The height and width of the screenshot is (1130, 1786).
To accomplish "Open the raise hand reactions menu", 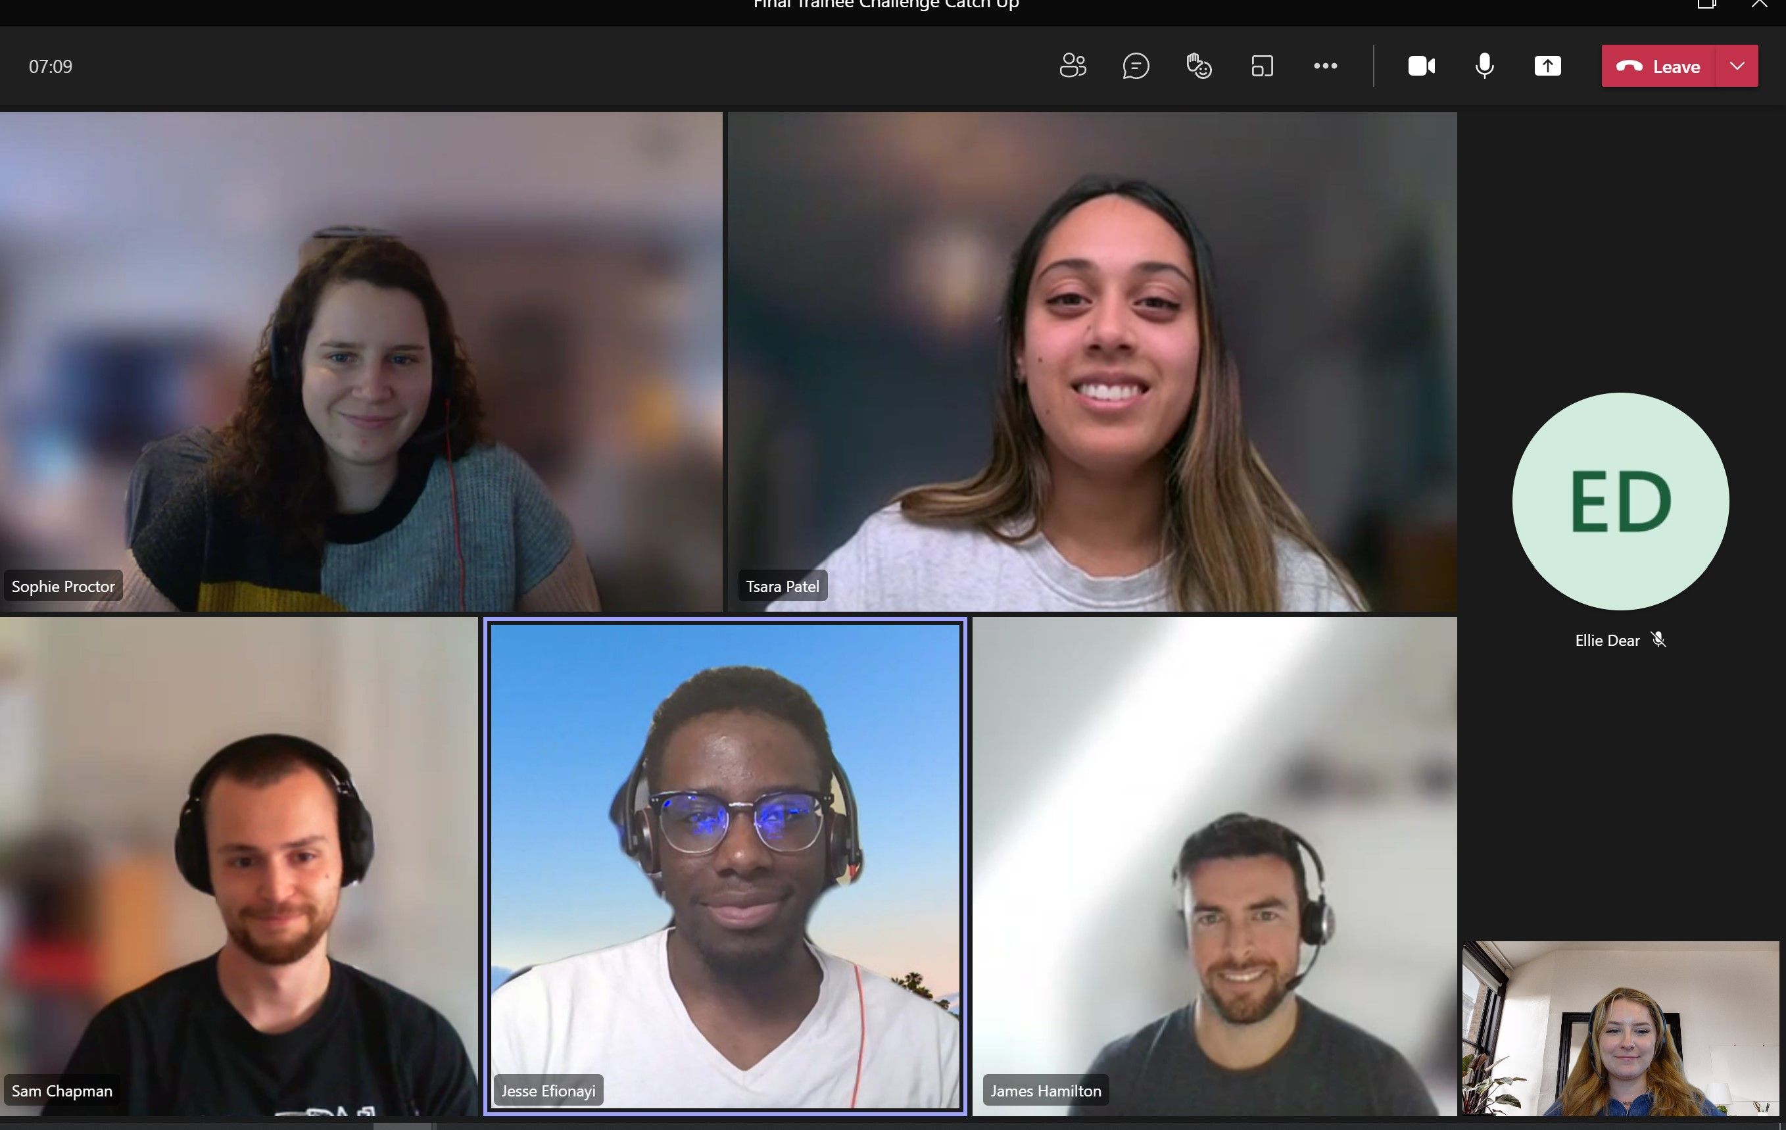I will click(x=1199, y=66).
